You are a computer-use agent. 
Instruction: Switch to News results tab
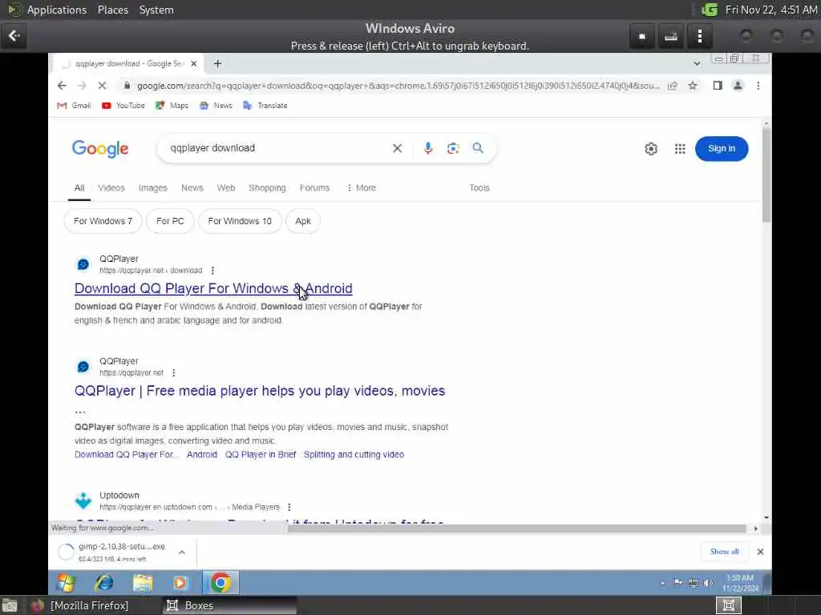pos(192,187)
